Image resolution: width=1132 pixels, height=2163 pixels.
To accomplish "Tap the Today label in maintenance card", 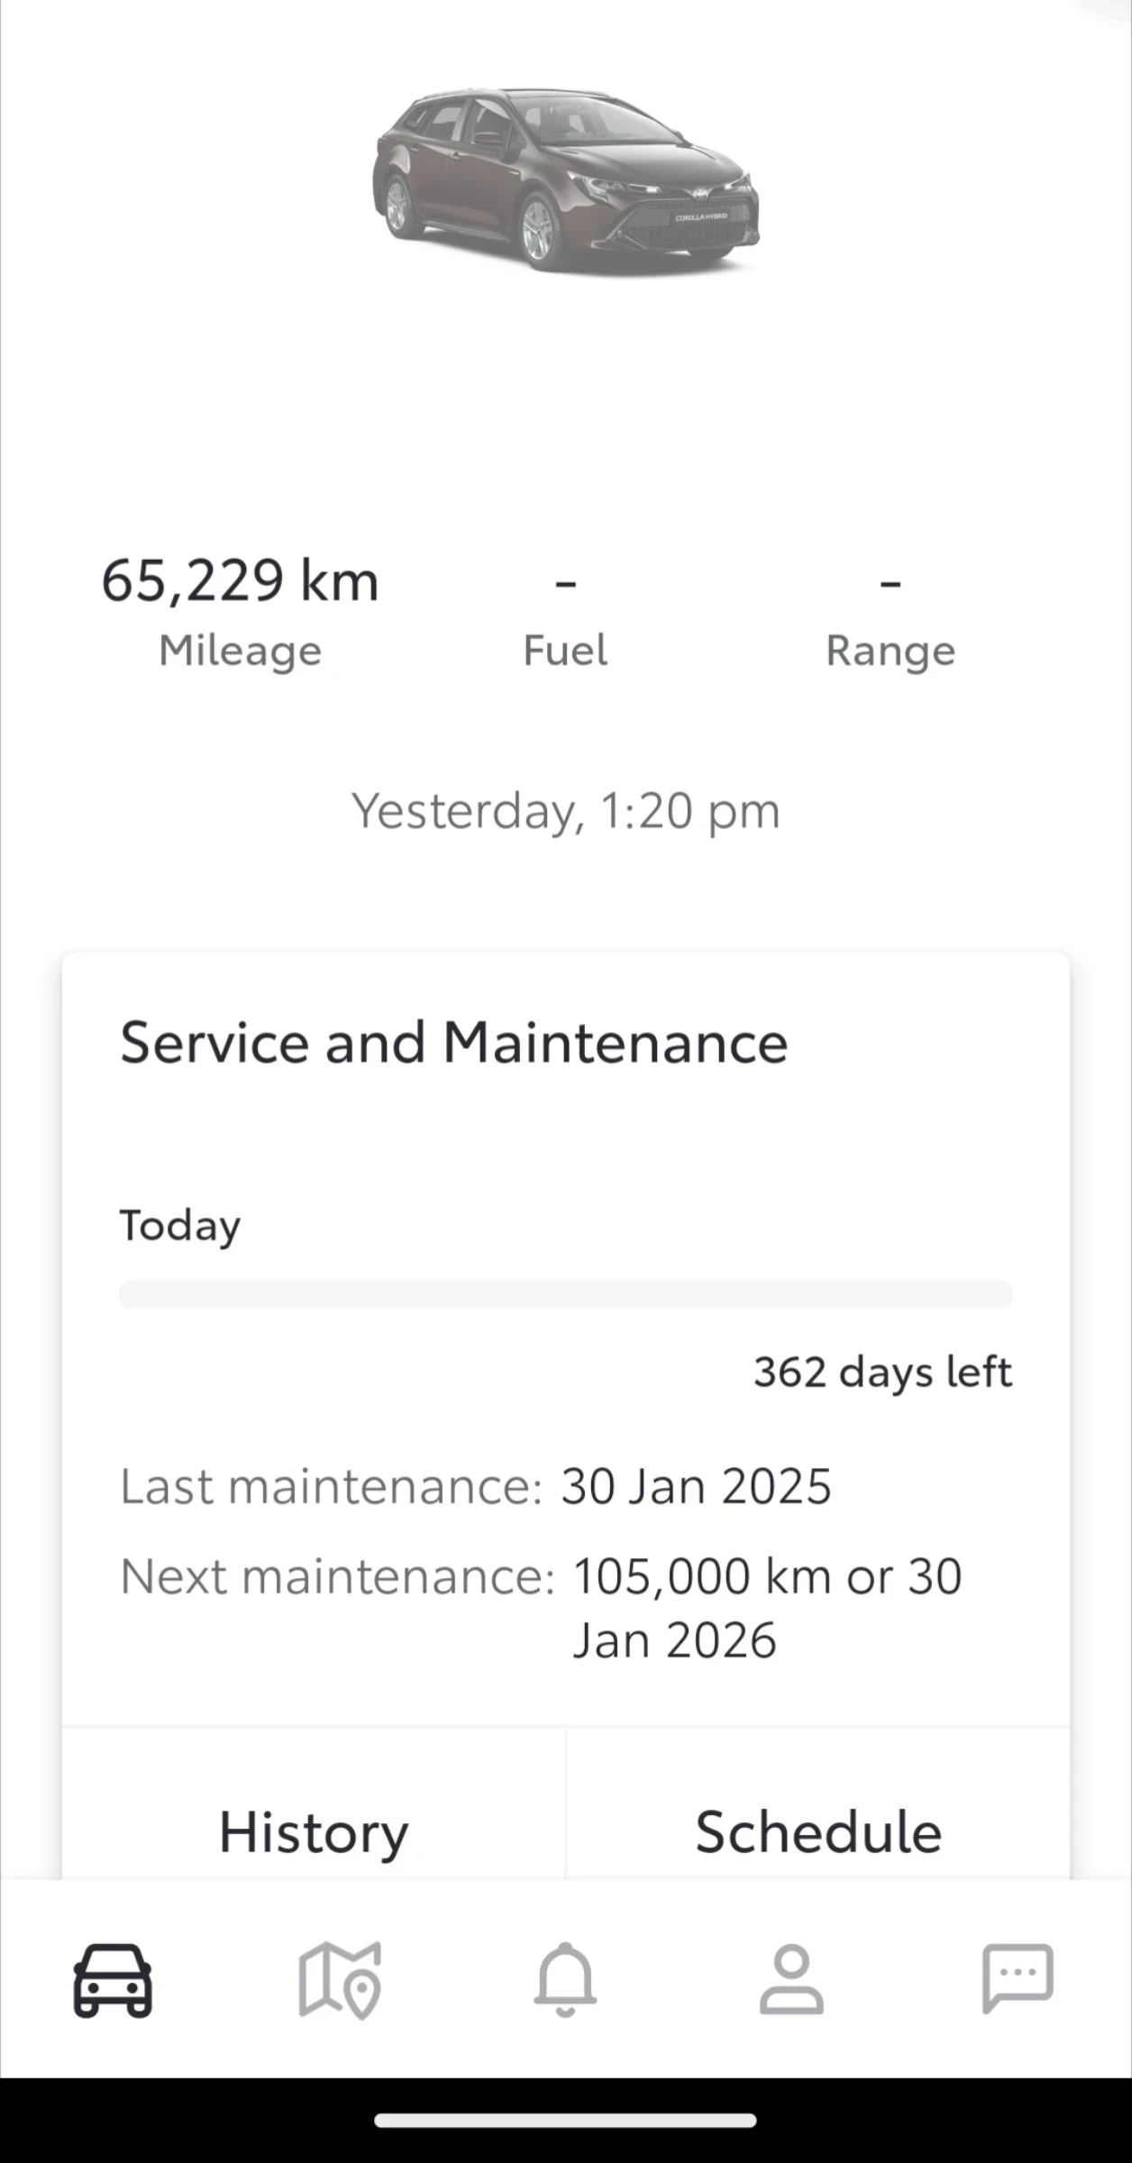I will (x=180, y=1226).
